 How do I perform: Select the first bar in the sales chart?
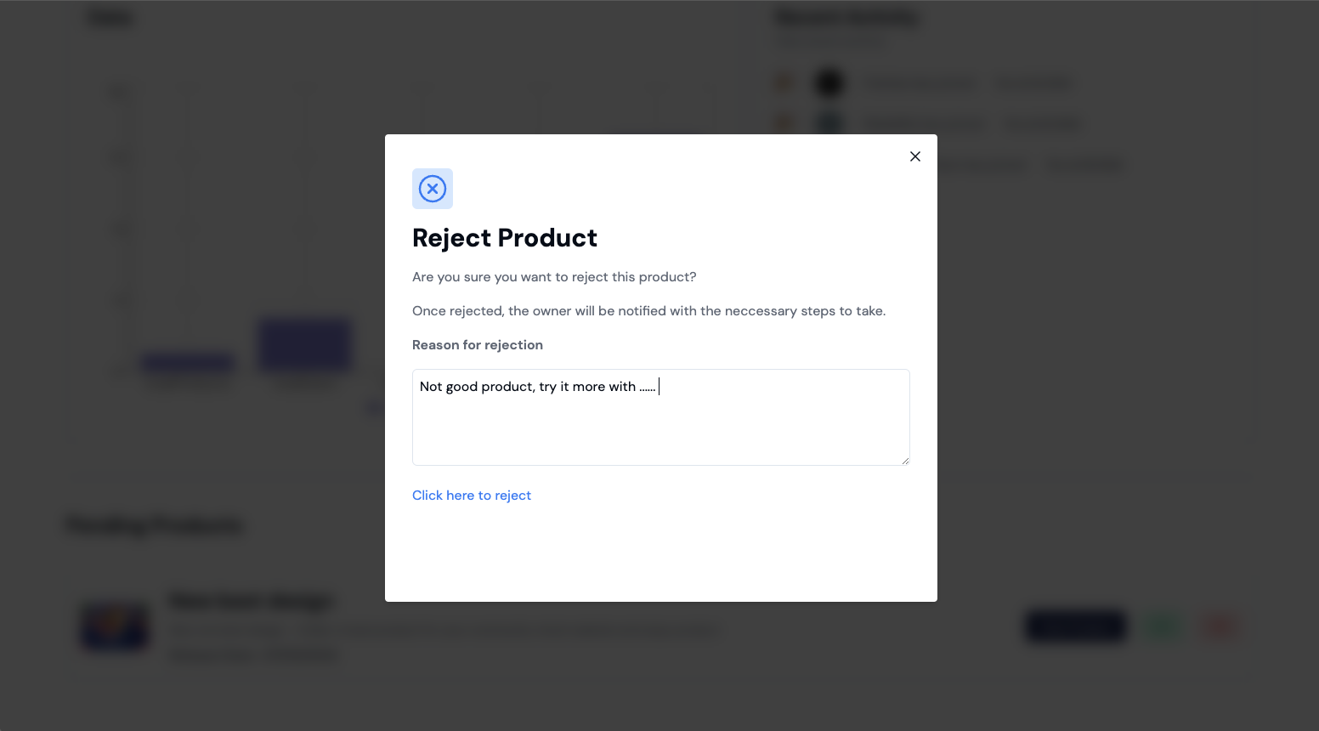click(x=188, y=363)
